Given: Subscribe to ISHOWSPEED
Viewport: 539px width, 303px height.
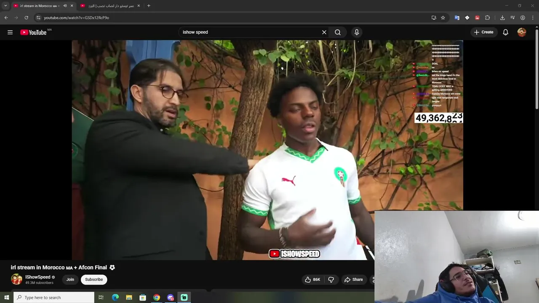Looking at the screenshot, I should tap(94, 279).
